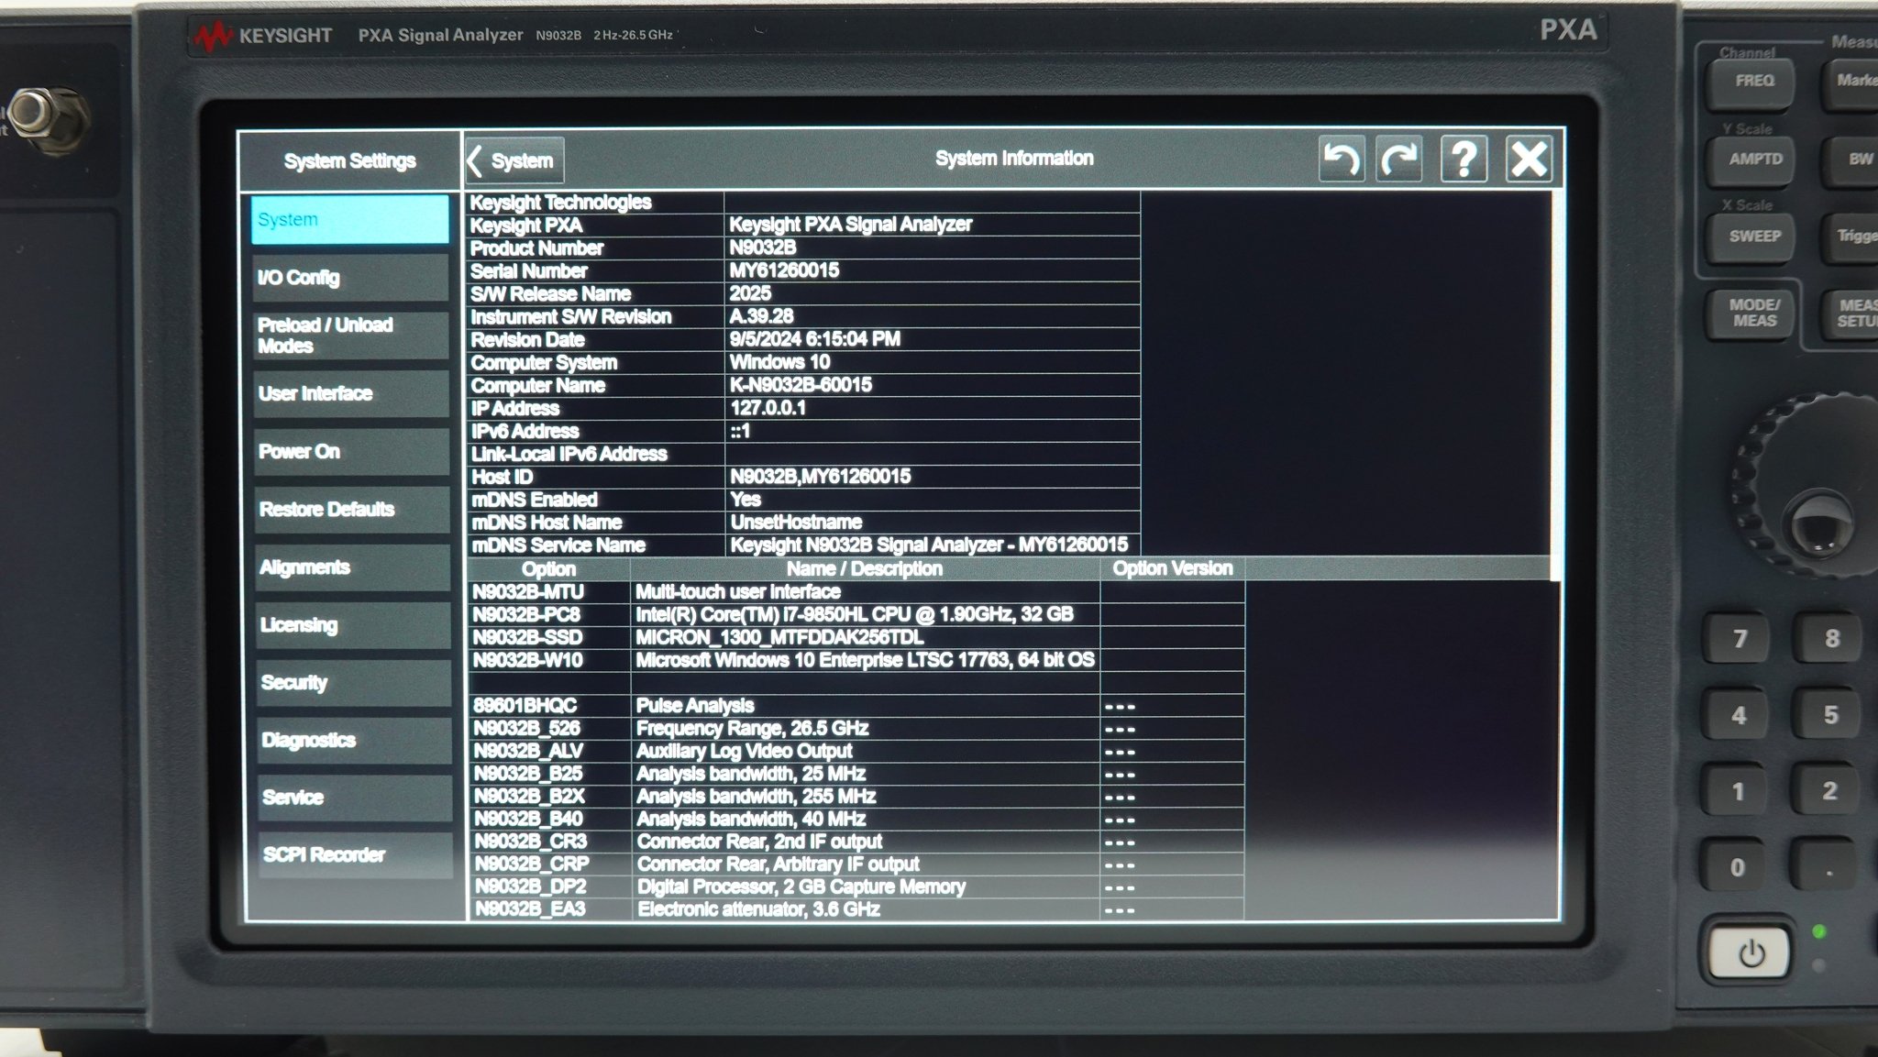Click the Option column header
The width and height of the screenshot is (1878, 1057).
tap(548, 568)
